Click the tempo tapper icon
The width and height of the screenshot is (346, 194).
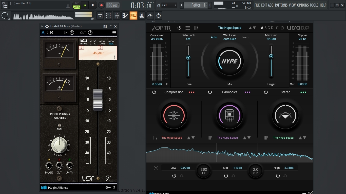pos(150,16)
